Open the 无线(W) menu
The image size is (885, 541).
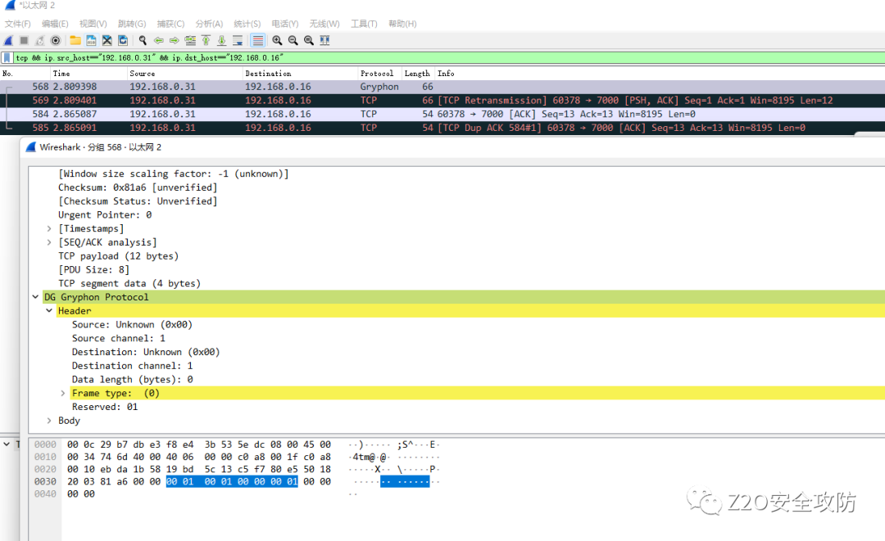coord(324,24)
